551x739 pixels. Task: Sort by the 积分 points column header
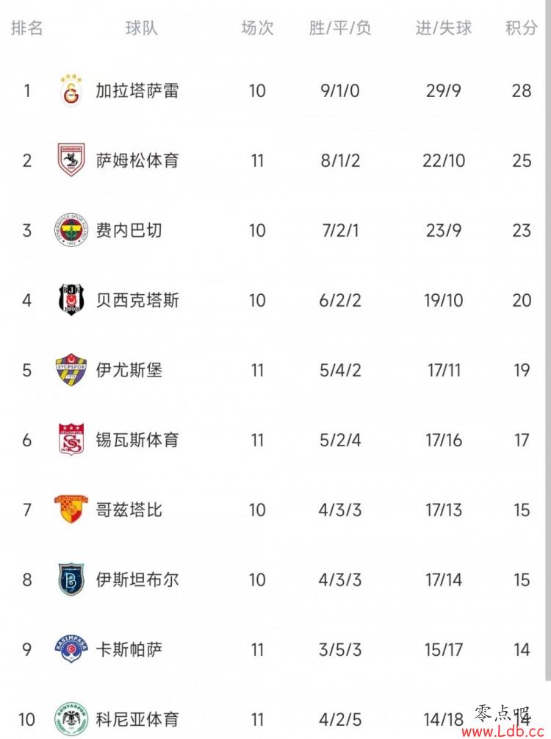(x=522, y=28)
